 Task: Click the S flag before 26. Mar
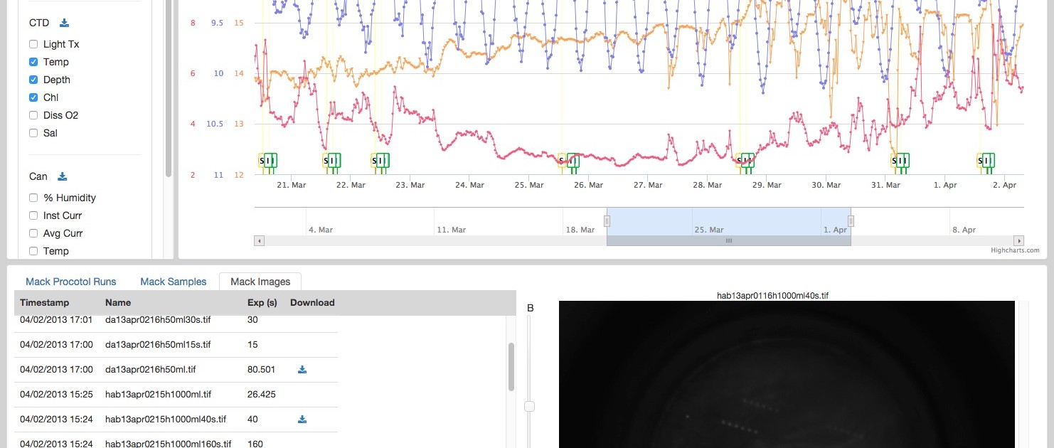(x=562, y=161)
